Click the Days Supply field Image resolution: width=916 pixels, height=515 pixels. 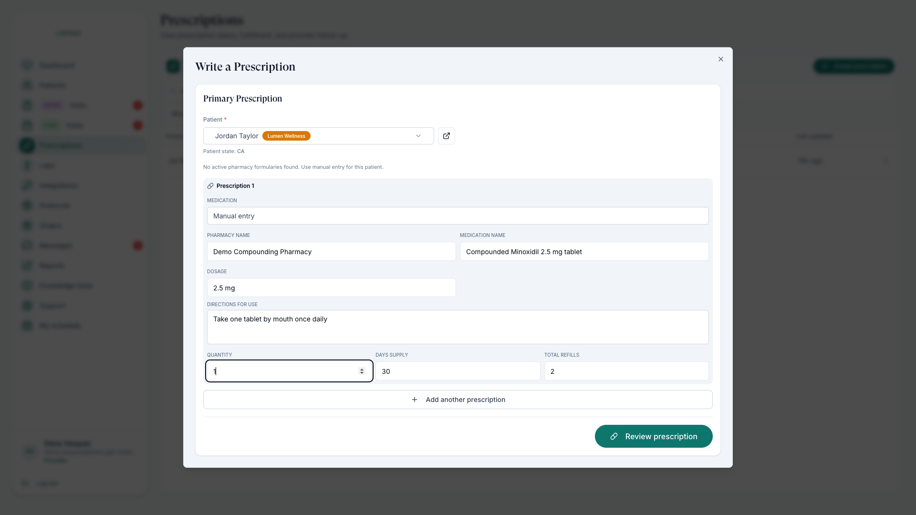click(458, 371)
